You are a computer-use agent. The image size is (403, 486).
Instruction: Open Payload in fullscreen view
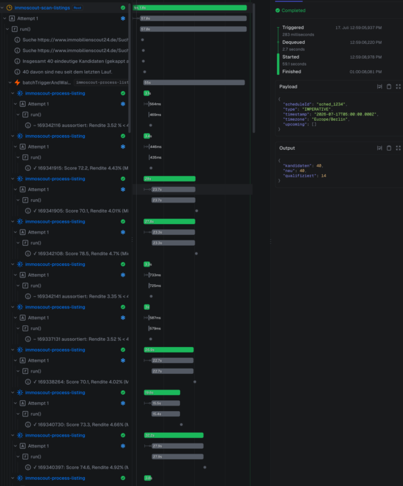398,86
